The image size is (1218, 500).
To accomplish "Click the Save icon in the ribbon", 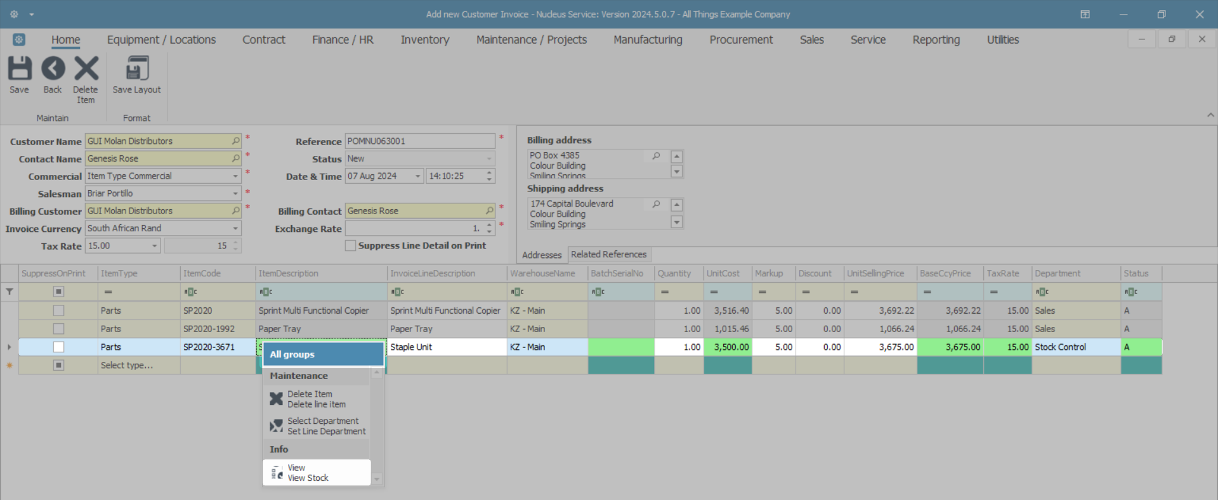I will 19,69.
